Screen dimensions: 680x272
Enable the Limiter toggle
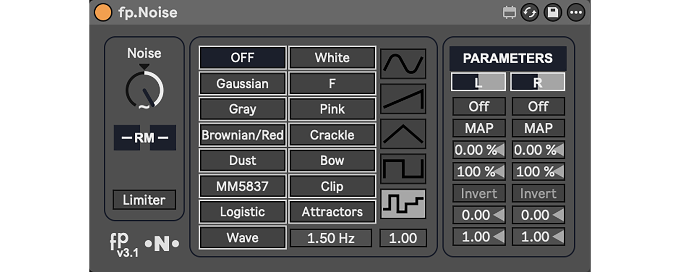click(144, 200)
